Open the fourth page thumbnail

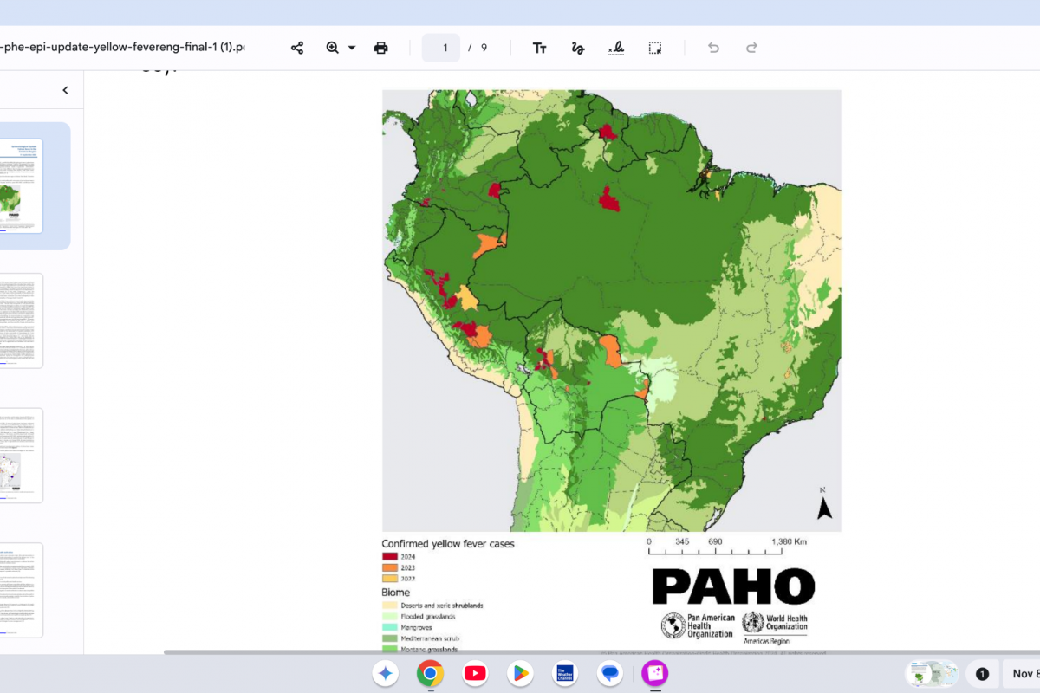coord(20,591)
